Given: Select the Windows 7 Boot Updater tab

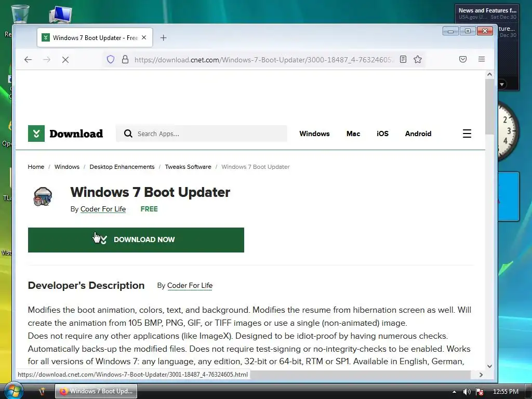Looking at the screenshot, I should pos(95,37).
